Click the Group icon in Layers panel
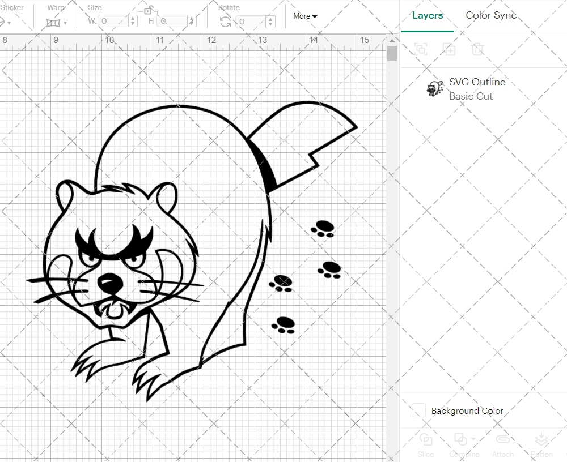Viewport: 567px width, 462px height. [x=421, y=49]
